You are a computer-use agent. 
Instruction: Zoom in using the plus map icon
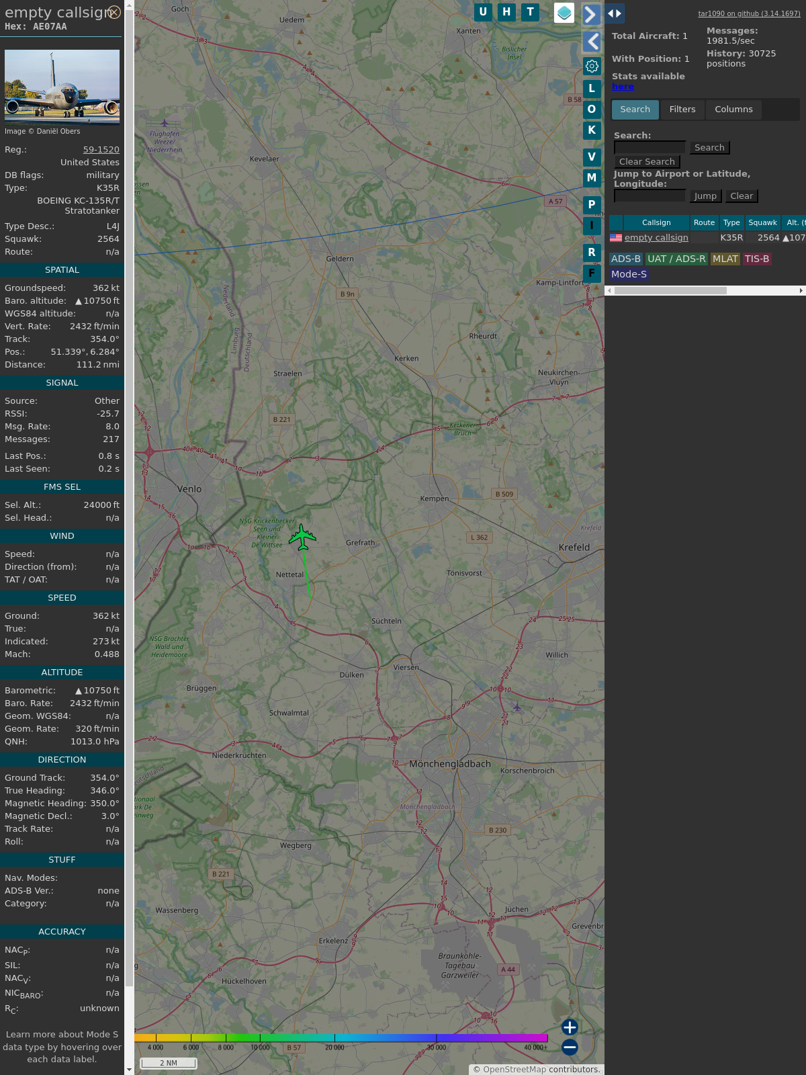coord(570,1027)
